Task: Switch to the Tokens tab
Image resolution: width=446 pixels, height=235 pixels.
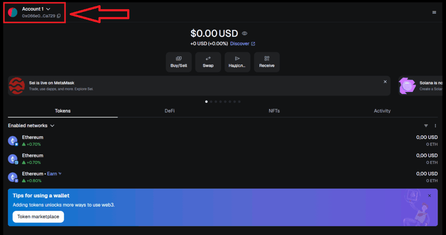Action: point(63,111)
